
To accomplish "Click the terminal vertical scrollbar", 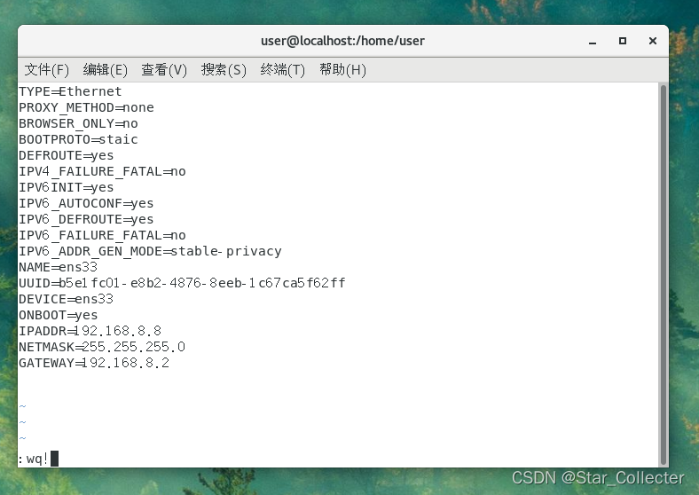I will point(664,274).
